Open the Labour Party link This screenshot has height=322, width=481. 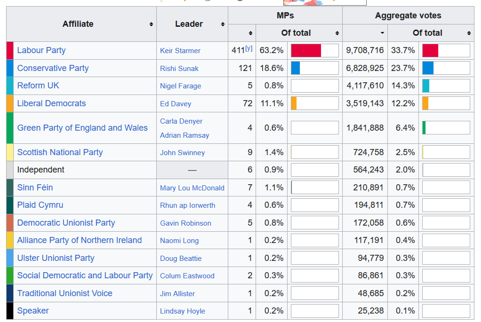(x=41, y=50)
